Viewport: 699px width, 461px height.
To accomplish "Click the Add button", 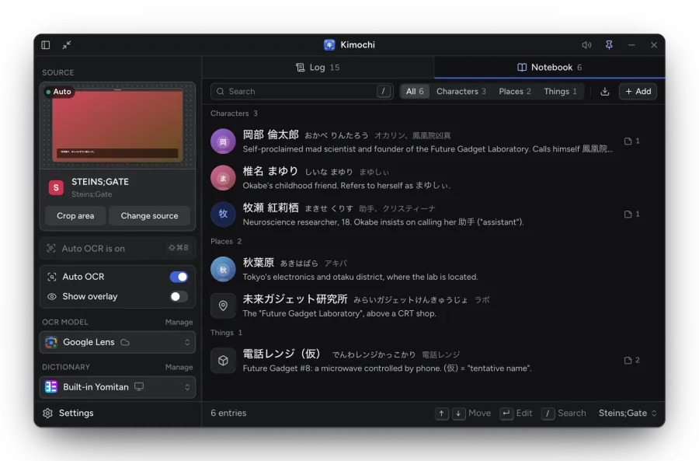I will [x=638, y=92].
